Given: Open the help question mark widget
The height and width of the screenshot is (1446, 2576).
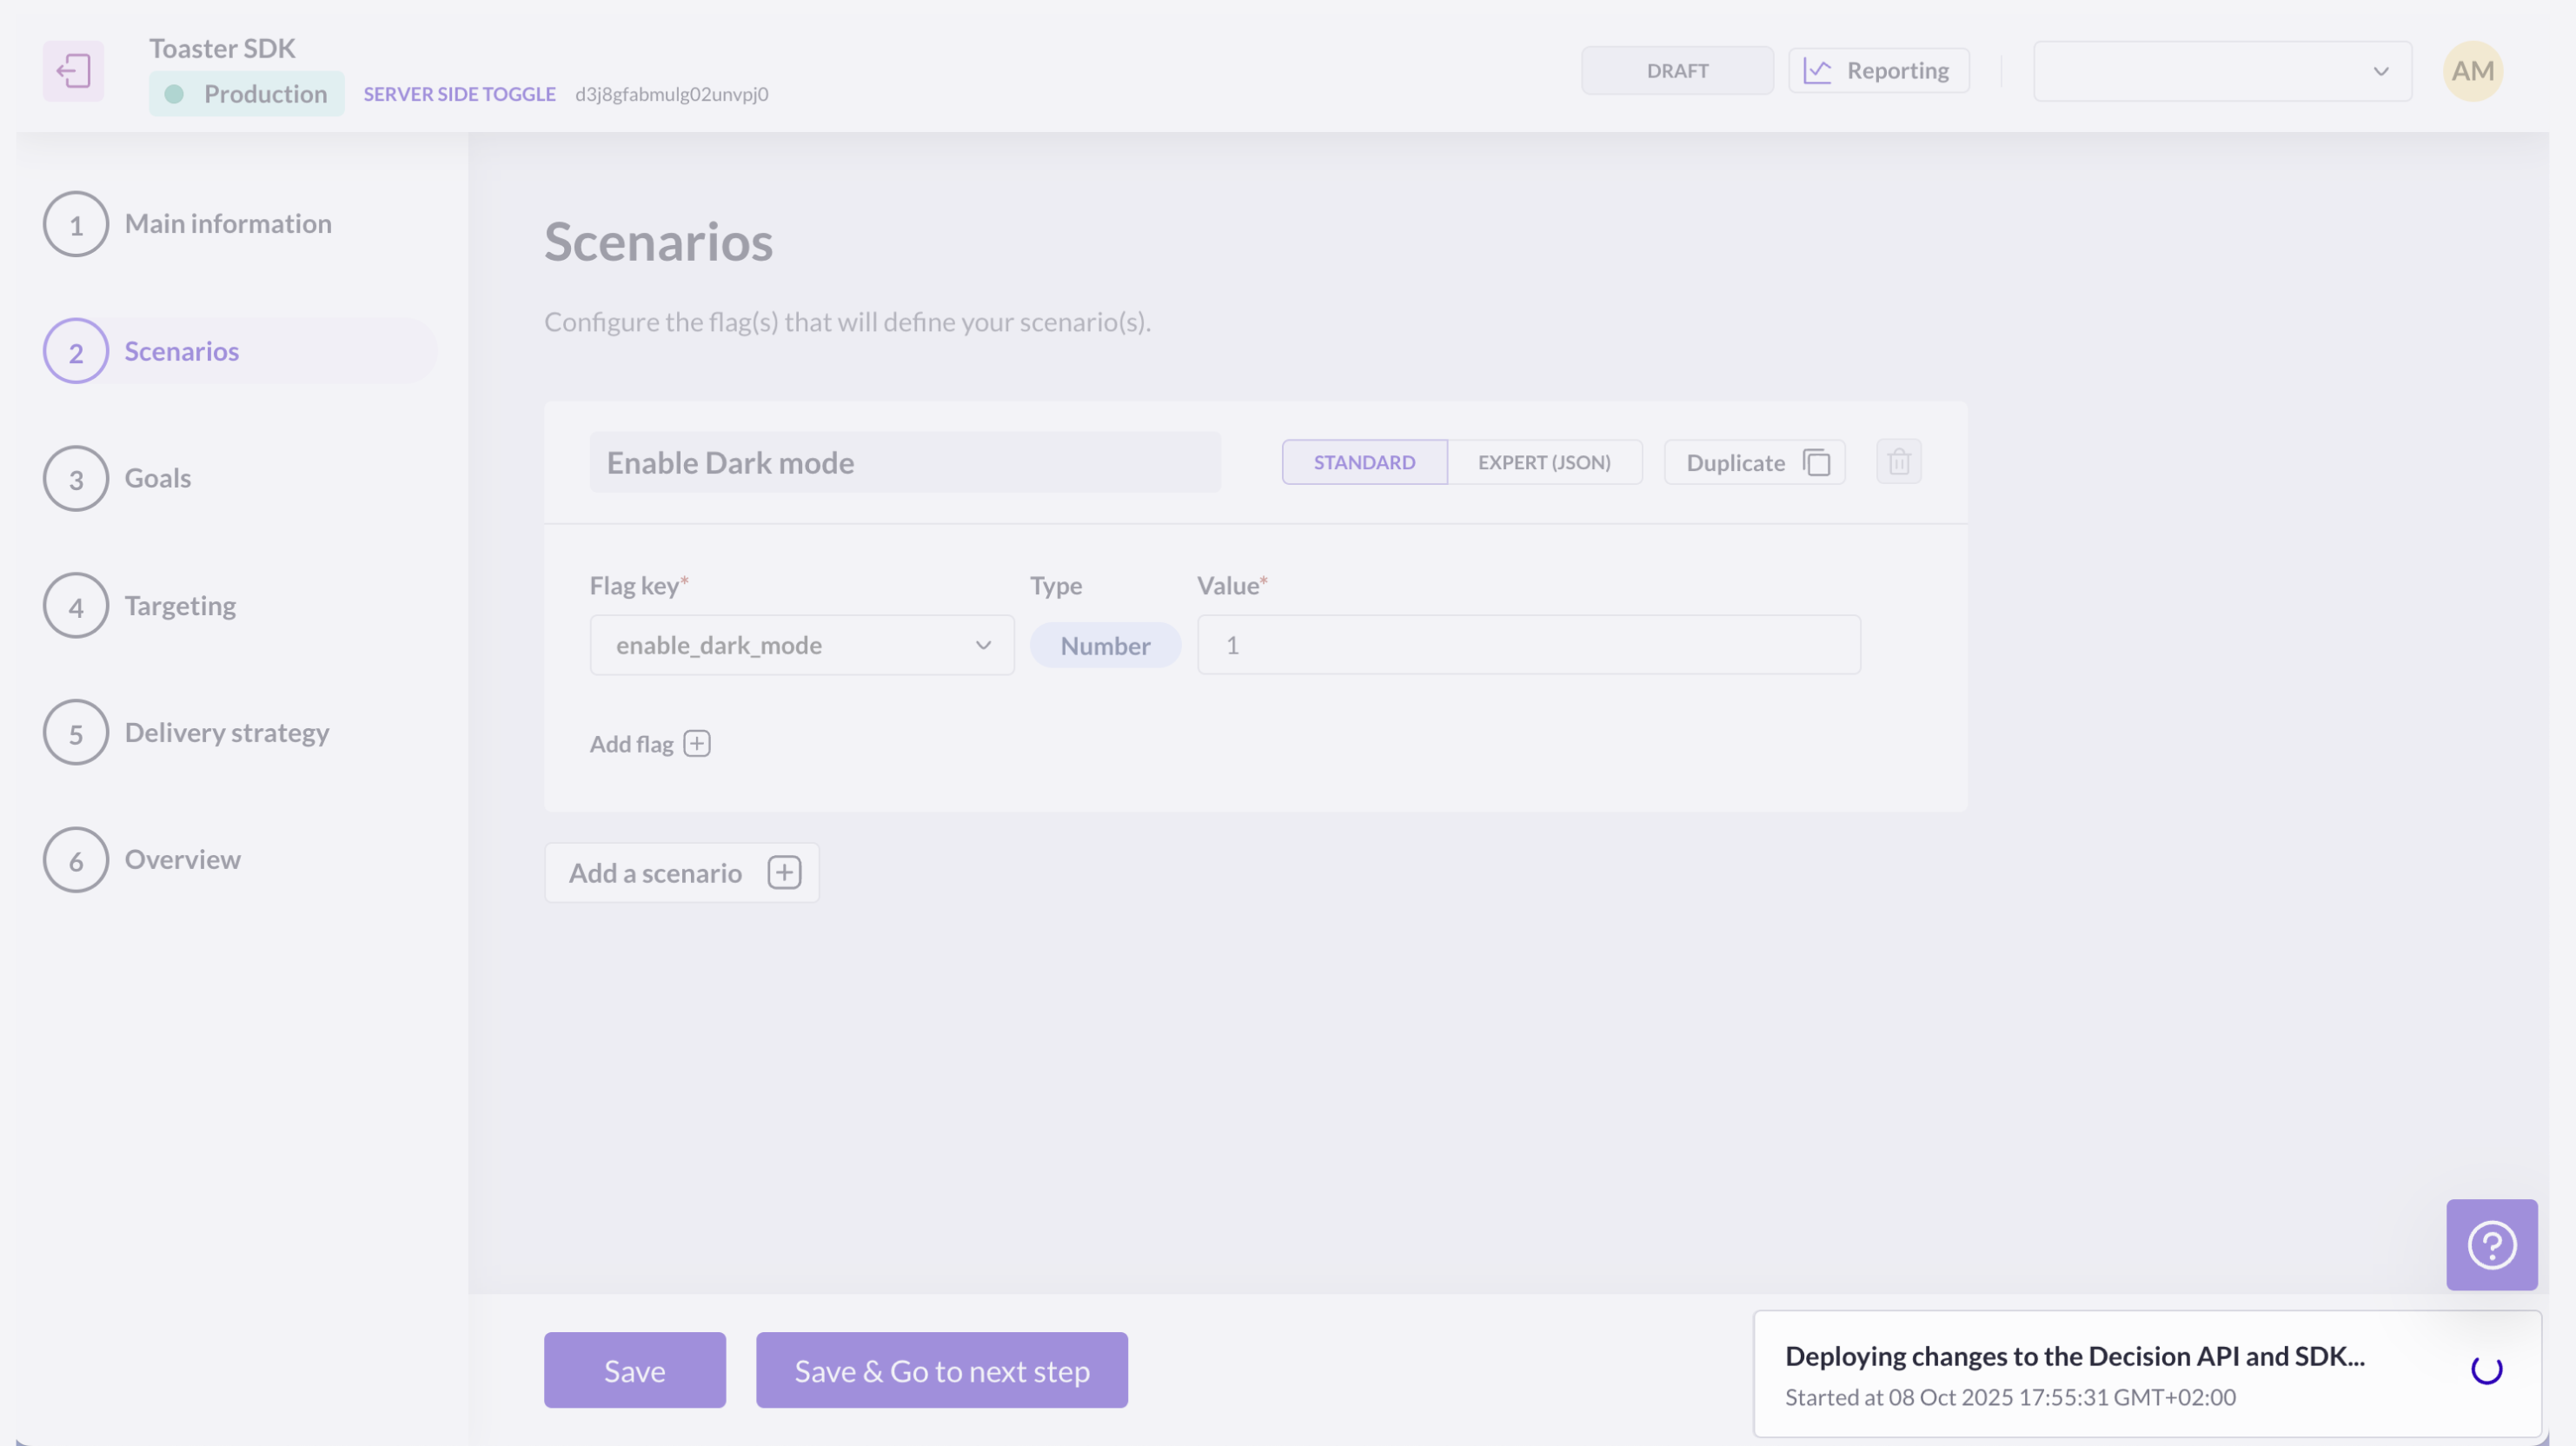Looking at the screenshot, I should (x=2491, y=1245).
